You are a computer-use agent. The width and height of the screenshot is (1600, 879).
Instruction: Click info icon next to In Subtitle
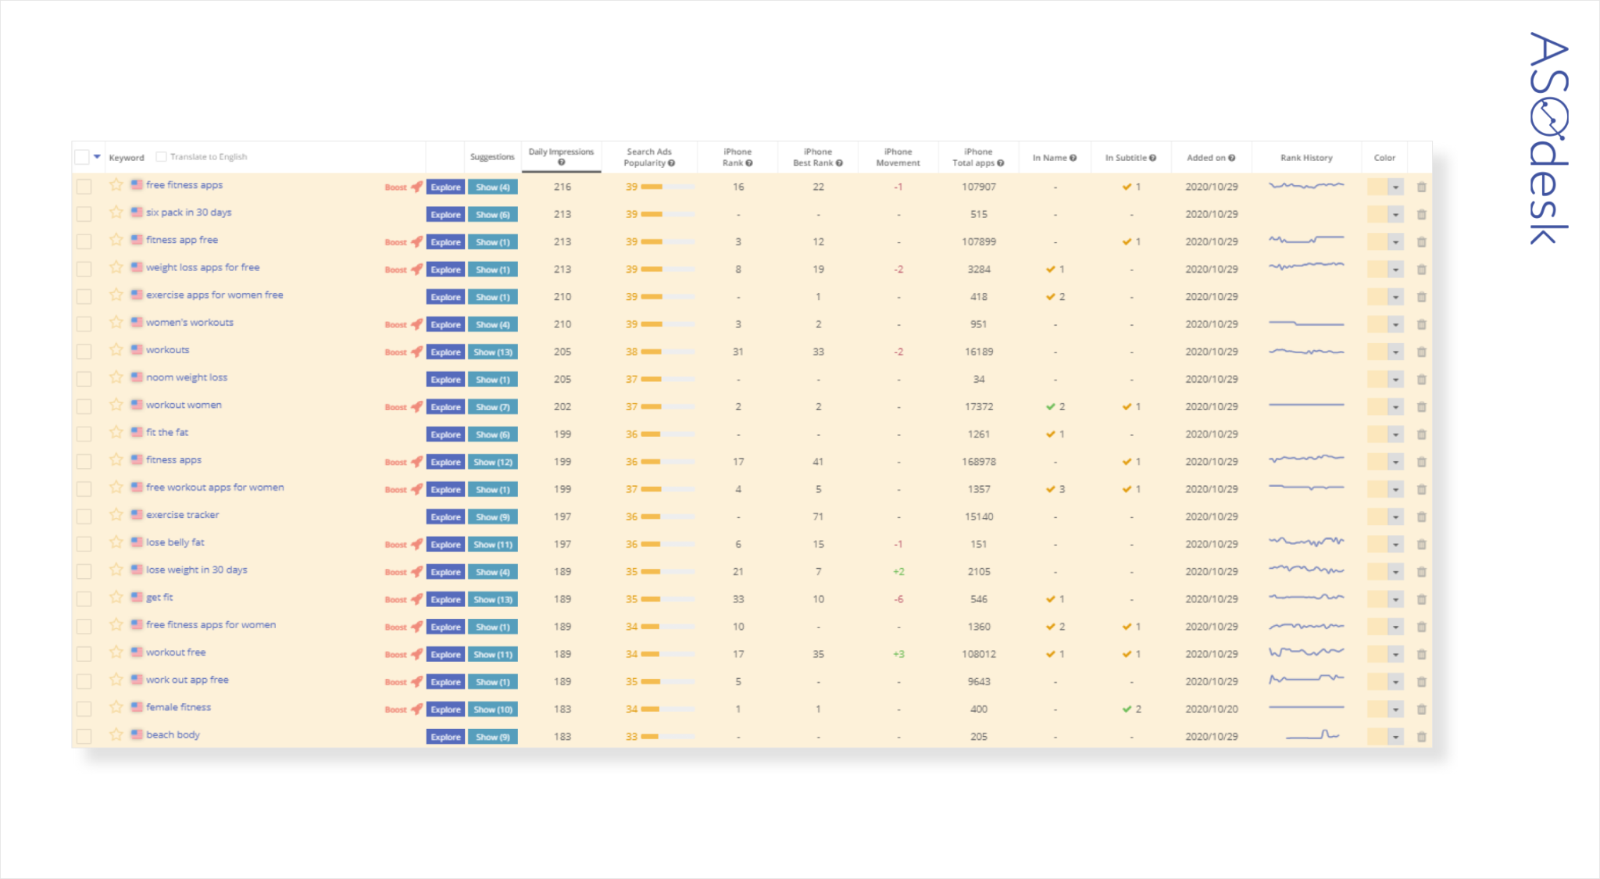tap(1152, 158)
